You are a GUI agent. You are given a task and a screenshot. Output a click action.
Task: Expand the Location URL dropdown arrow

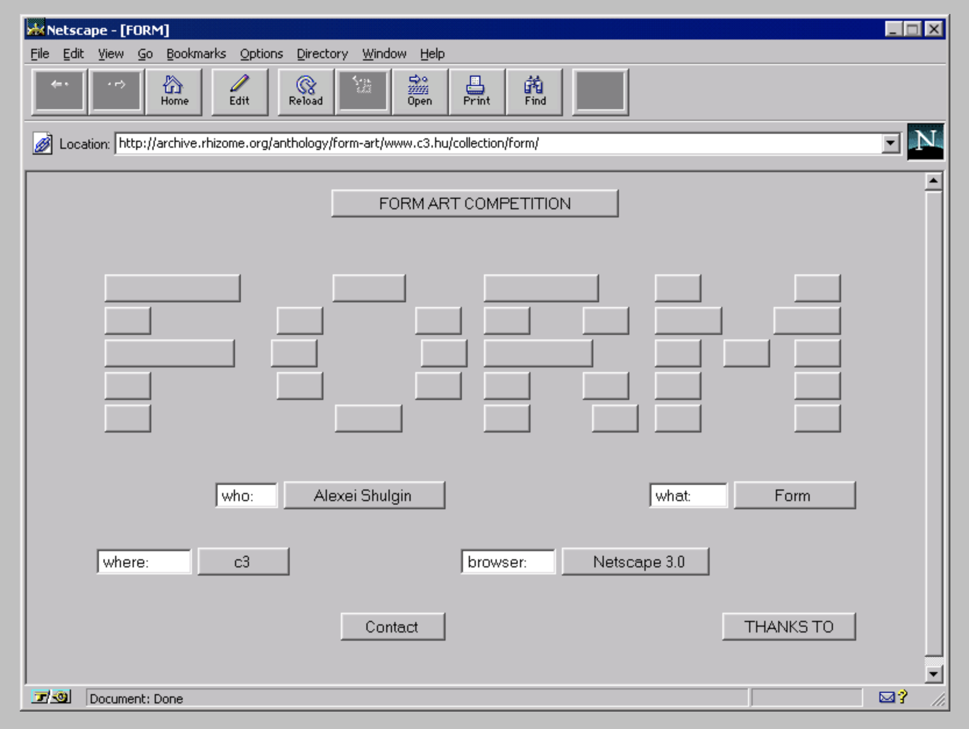pos(890,143)
